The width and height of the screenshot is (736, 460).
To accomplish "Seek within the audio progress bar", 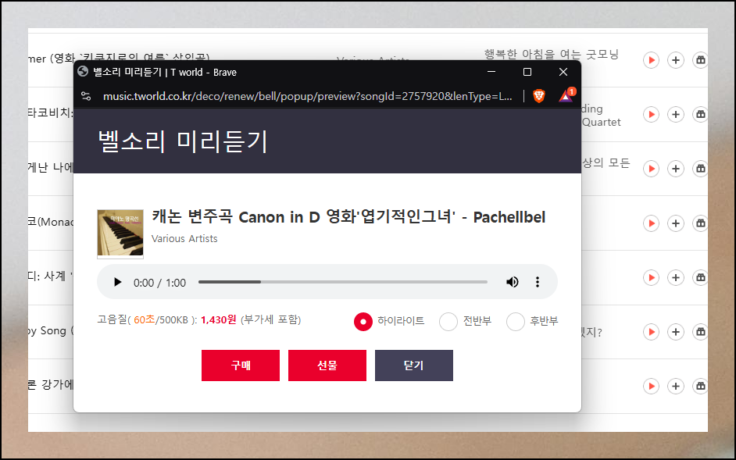I will coord(343,282).
